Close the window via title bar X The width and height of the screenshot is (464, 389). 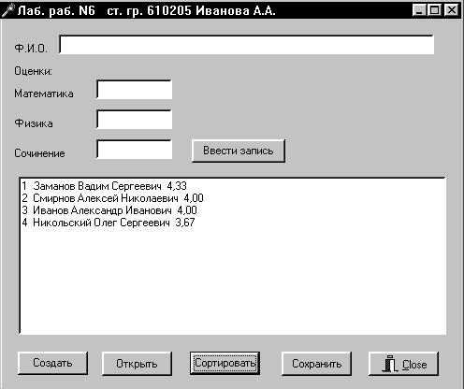[x=451, y=10]
